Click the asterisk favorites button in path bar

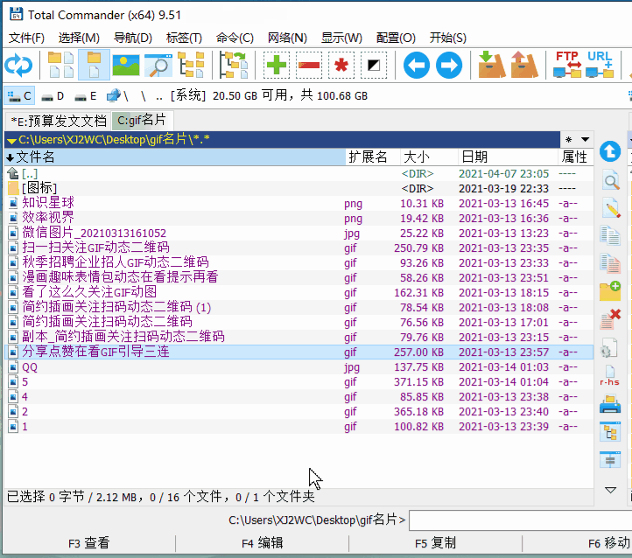click(x=569, y=140)
